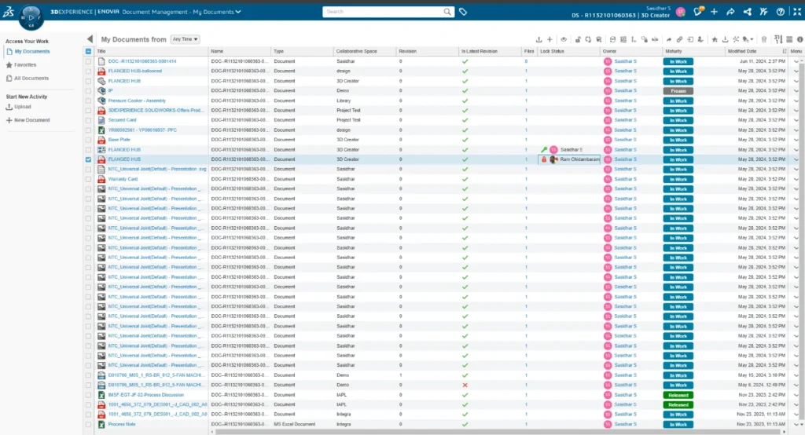The image size is (805, 435).
Task: Collapse the left navigation panel arrow
Action: [90, 39]
